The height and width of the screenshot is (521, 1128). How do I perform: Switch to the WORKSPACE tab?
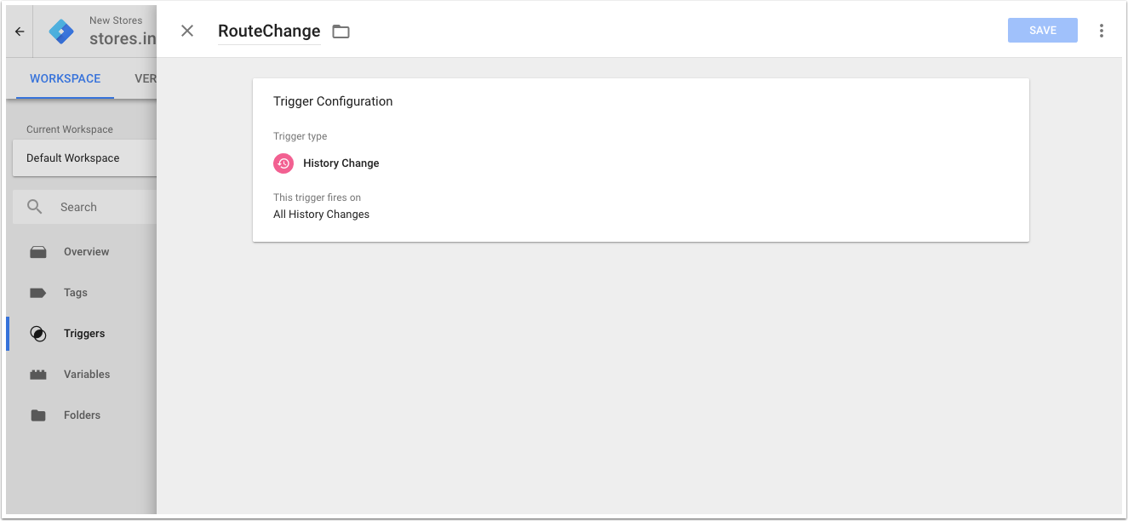coord(65,78)
